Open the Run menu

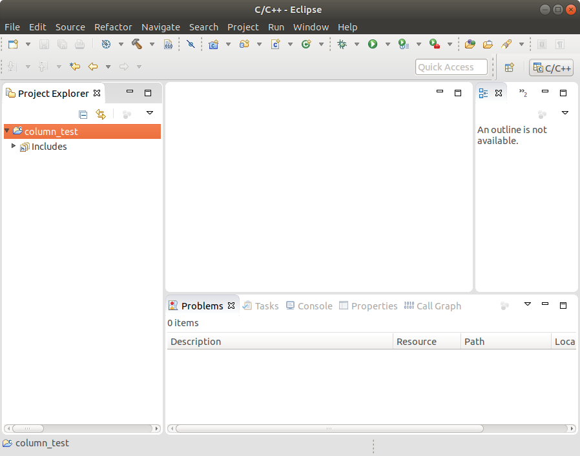click(276, 27)
